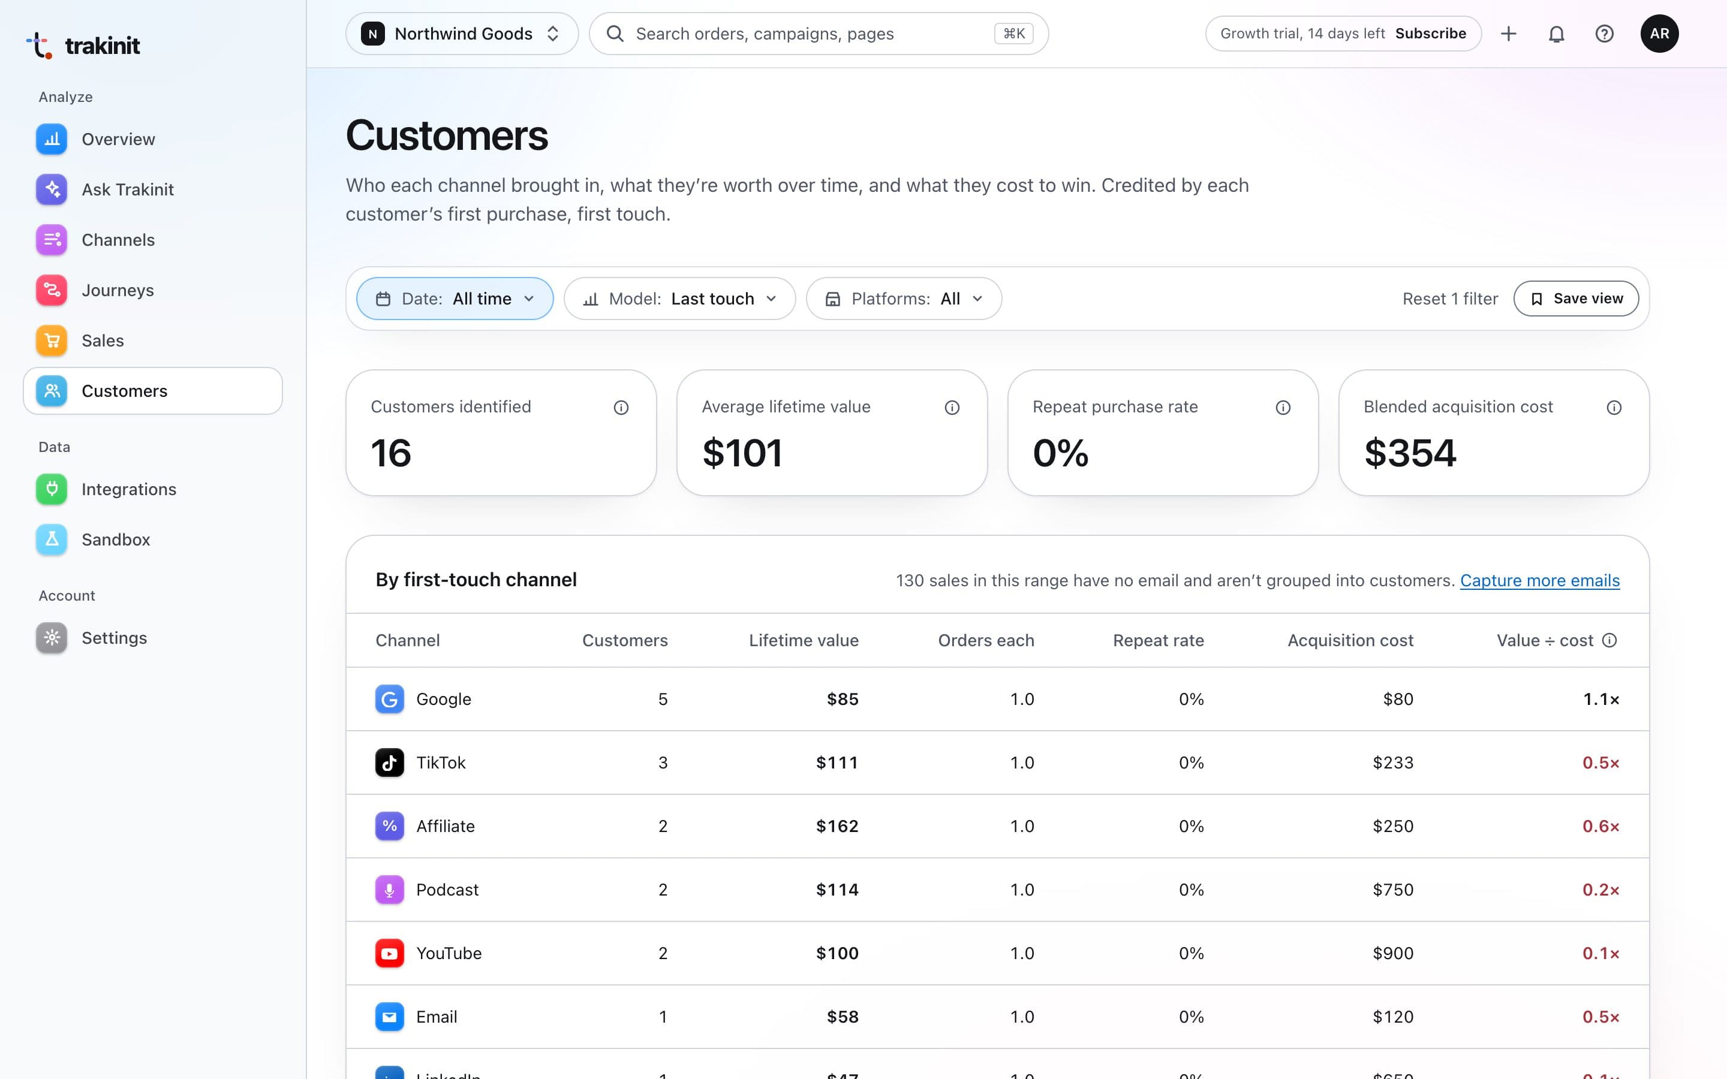The image size is (1727, 1079).
Task: Follow the Capture more emails link
Action: (1539, 580)
